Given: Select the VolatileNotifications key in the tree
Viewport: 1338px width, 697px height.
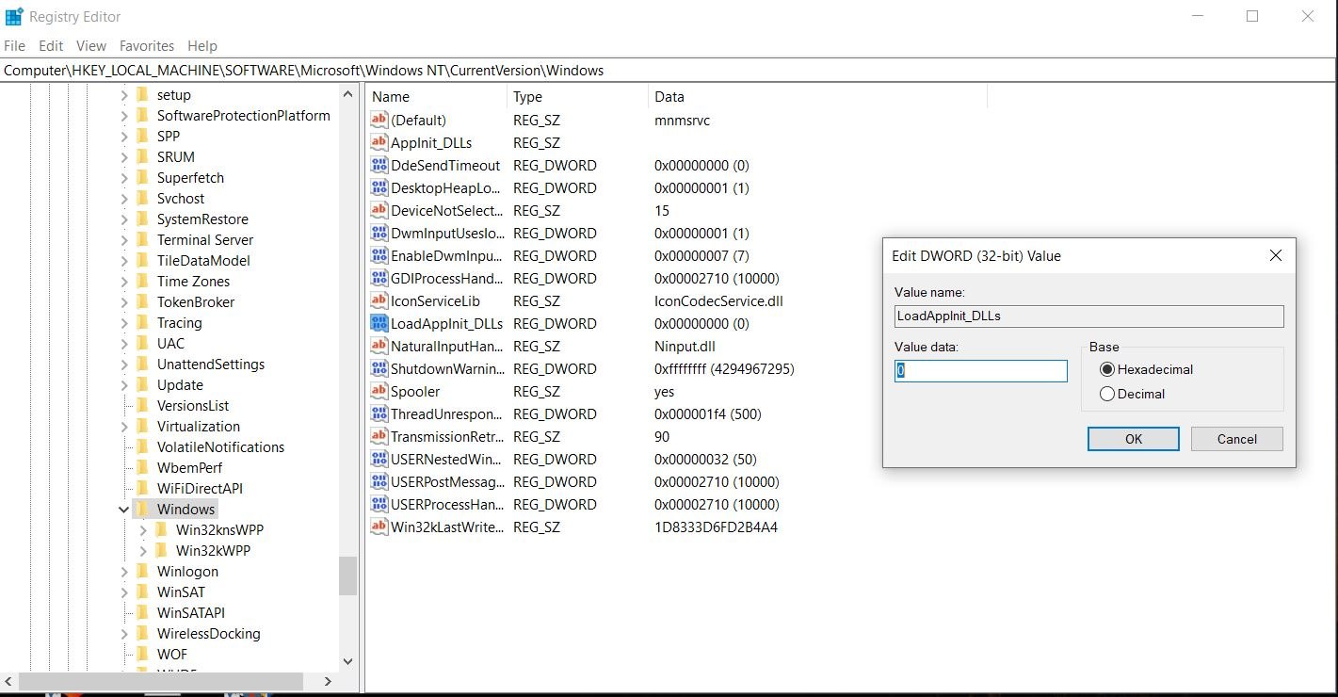Looking at the screenshot, I should [x=220, y=446].
